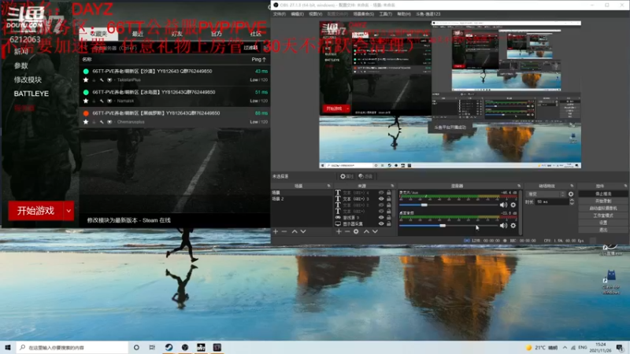
Task: Switch to the 好友 tab in DayZ launcher
Action: click(176, 34)
